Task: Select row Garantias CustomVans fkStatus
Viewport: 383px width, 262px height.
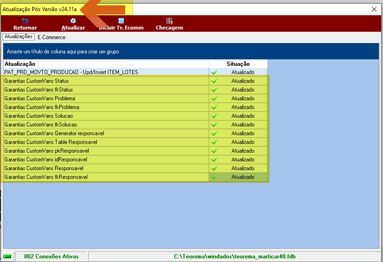Action: [x=135, y=90]
